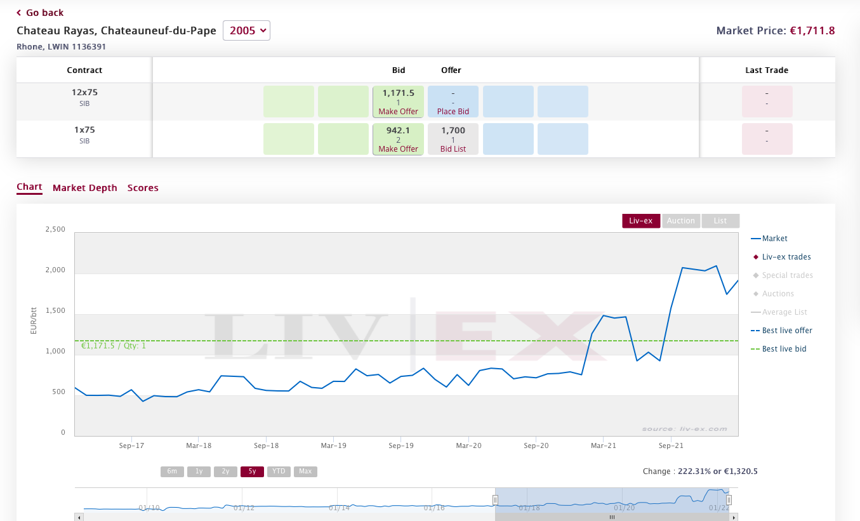Screen dimensions: 860x521
Task: Toggle Liv-ex trades legend item
Action: tap(781, 257)
